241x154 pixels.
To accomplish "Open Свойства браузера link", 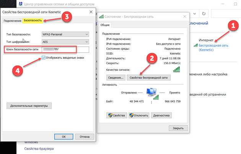I will point(39,149).
